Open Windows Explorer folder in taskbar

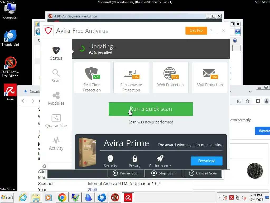point(36,197)
